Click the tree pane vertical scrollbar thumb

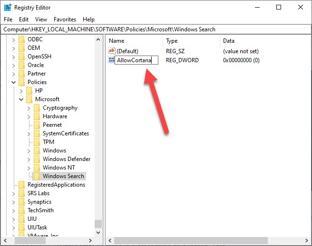[x=98, y=224]
